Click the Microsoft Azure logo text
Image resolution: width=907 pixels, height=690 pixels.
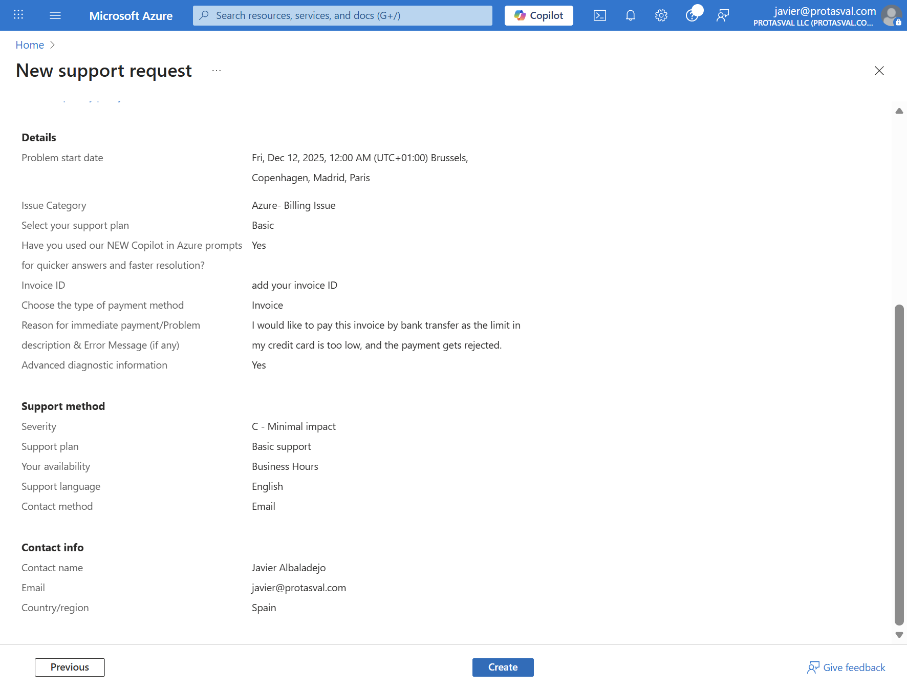(131, 16)
